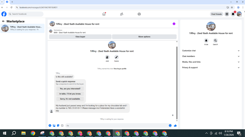The image size is (245, 137).
Task: Open the profile circle icon in top navigation
Action: [139, 14]
